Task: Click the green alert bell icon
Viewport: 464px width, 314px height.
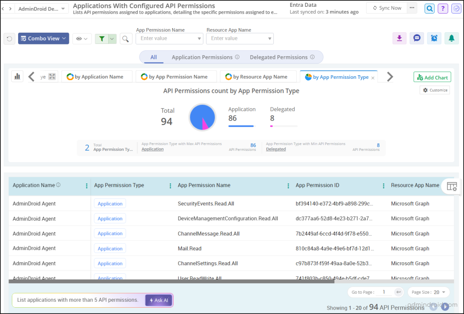Action: (452, 38)
